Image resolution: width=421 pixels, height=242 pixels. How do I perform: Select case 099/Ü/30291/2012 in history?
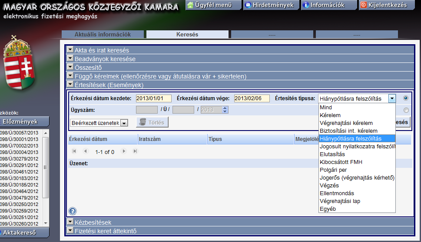19,165
